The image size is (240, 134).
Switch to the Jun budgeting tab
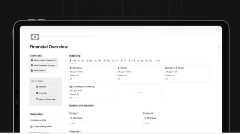pyautogui.click(x=115, y=61)
